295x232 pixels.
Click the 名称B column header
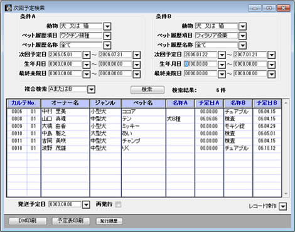pyautogui.click(x=238, y=103)
